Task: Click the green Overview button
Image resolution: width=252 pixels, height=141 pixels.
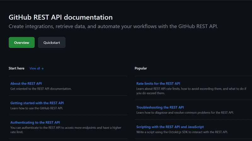Action: [x=21, y=42]
